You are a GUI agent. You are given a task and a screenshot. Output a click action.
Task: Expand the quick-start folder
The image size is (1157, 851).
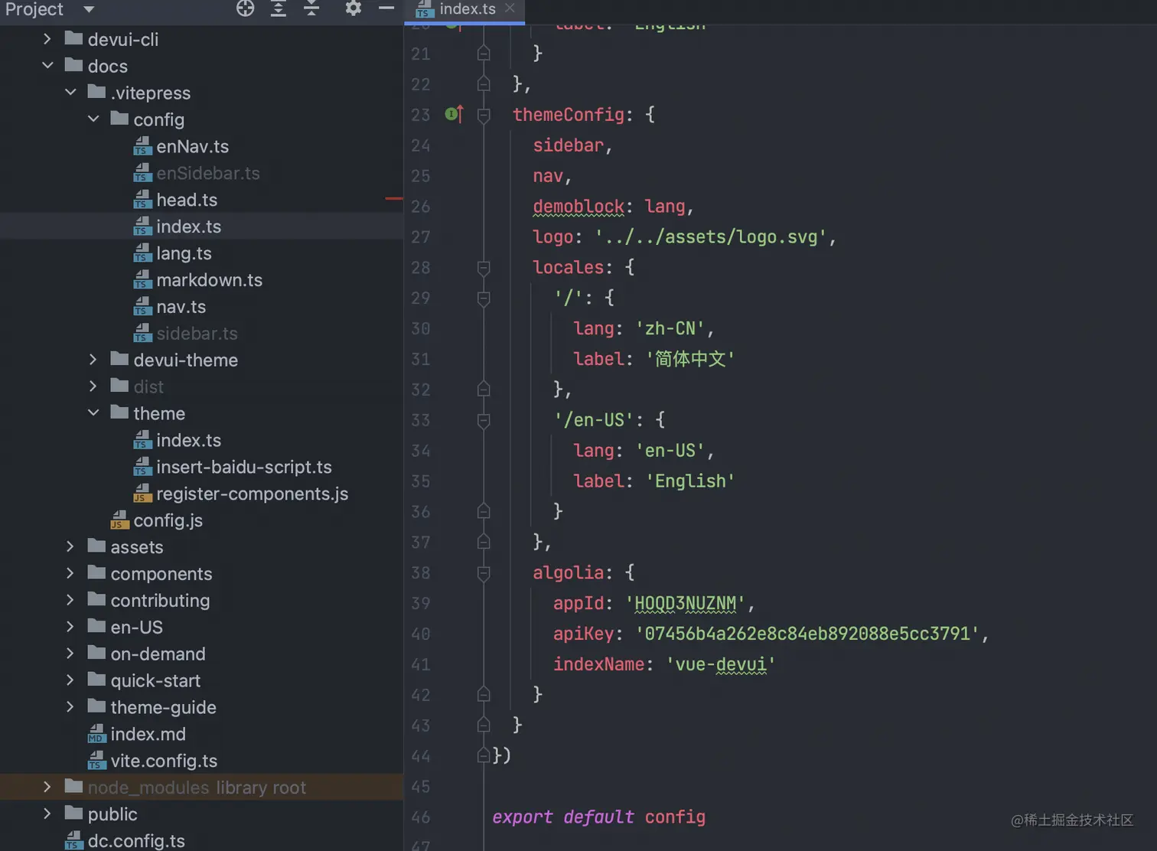pyautogui.click(x=70, y=680)
